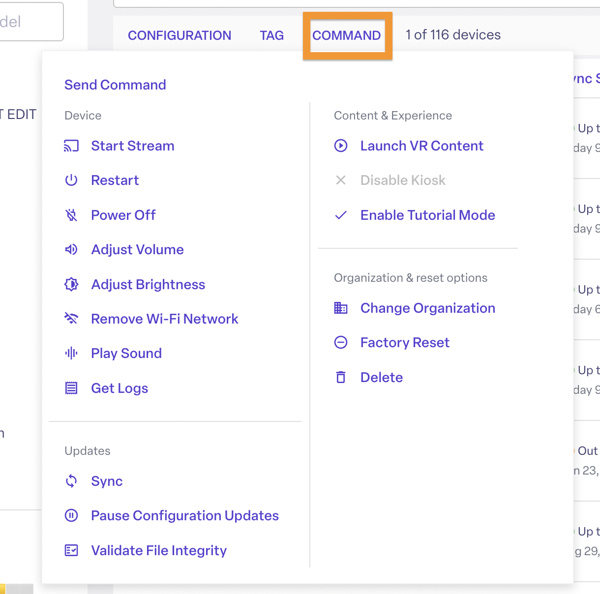Click the Play Sound waveform icon
This screenshot has height=594, width=600.
(71, 353)
